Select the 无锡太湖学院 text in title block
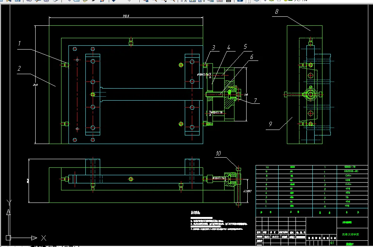This screenshot has width=373, height=247. (x=350, y=235)
